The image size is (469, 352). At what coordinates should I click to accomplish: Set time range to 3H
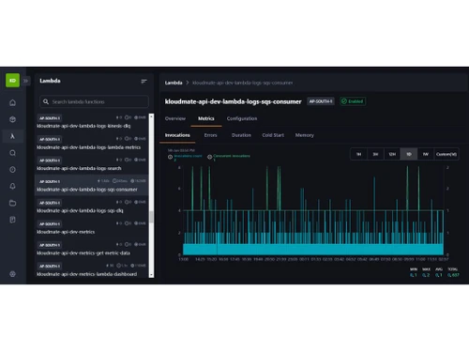click(x=375, y=154)
